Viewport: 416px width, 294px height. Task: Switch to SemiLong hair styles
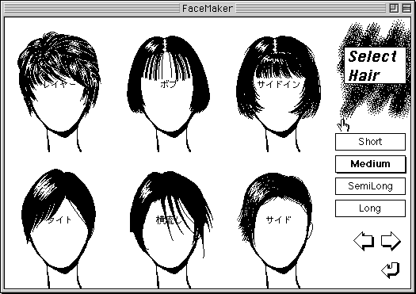click(x=370, y=186)
